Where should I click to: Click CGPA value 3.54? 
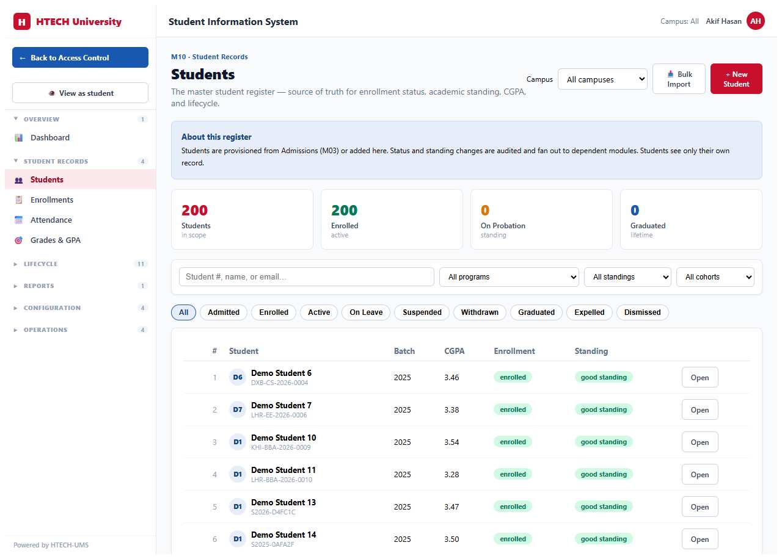coord(451,442)
